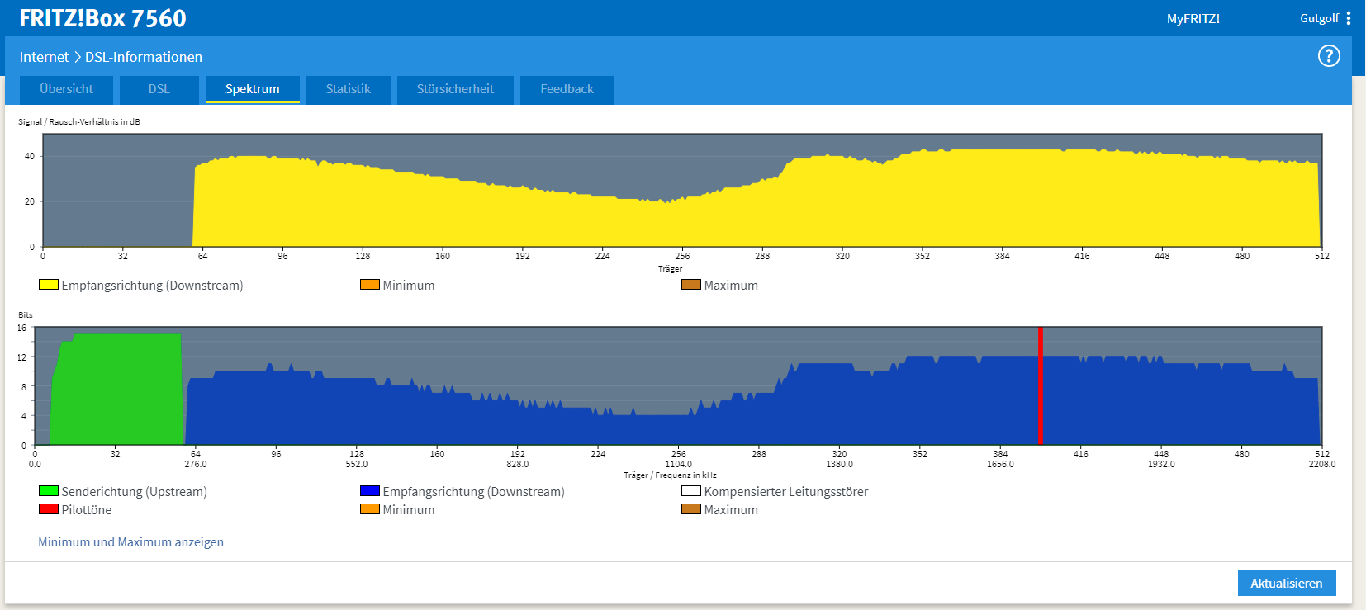
Task: Click the 276.0 frequency value
Action: (x=195, y=465)
